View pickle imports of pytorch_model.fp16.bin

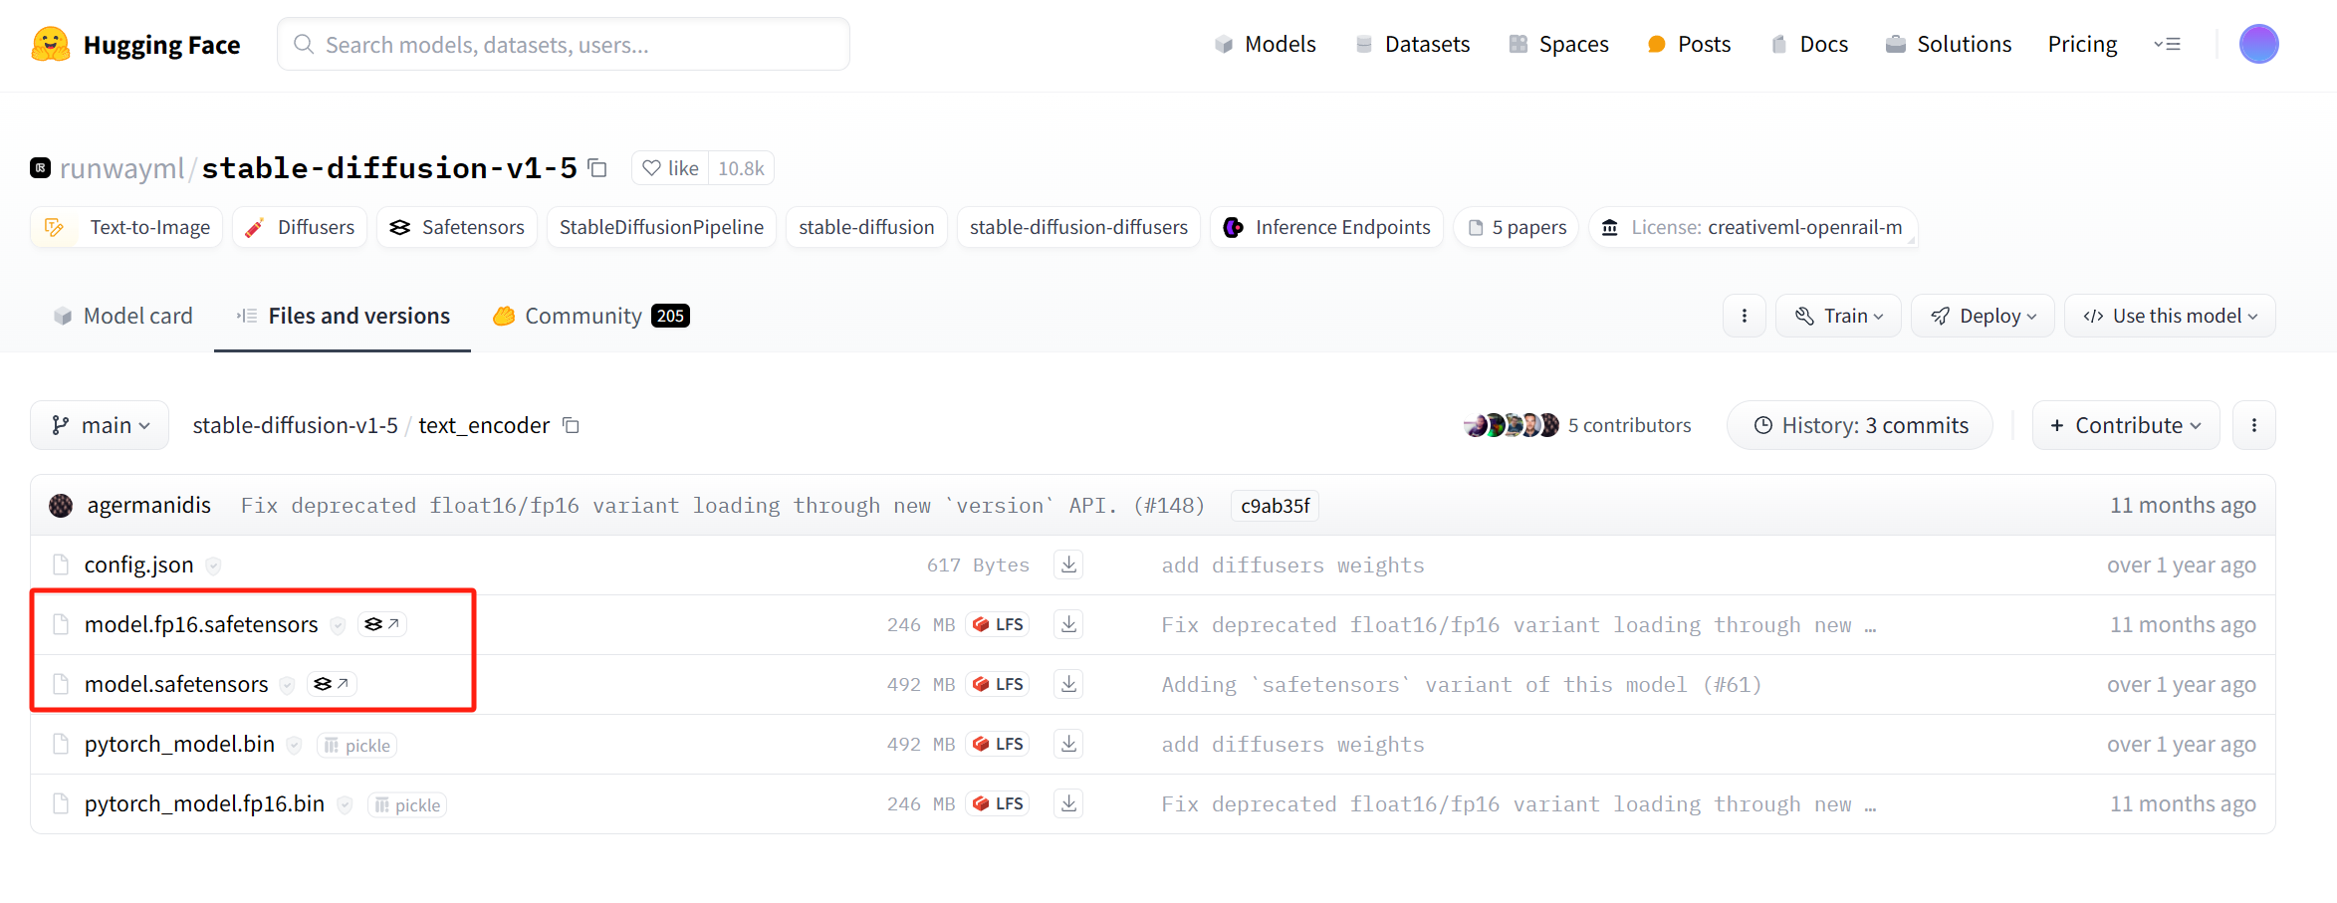[407, 804]
